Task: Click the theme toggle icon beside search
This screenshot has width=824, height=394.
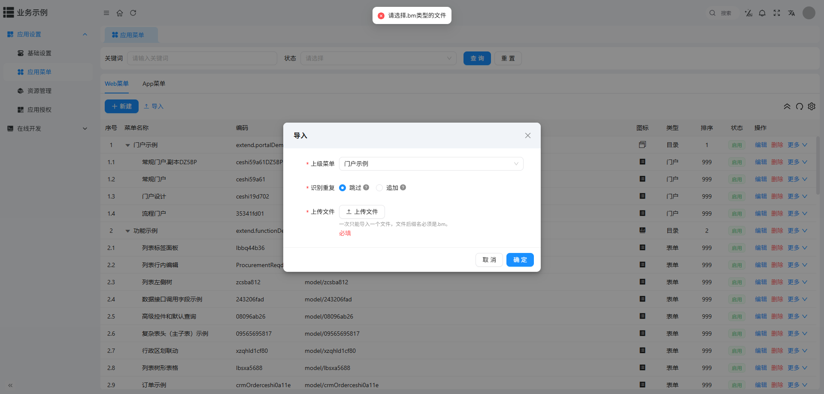Action: (x=748, y=13)
